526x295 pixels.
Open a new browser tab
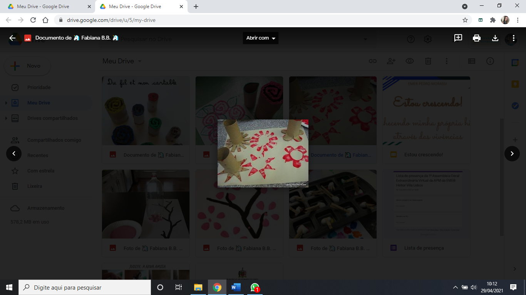tap(196, 7)
